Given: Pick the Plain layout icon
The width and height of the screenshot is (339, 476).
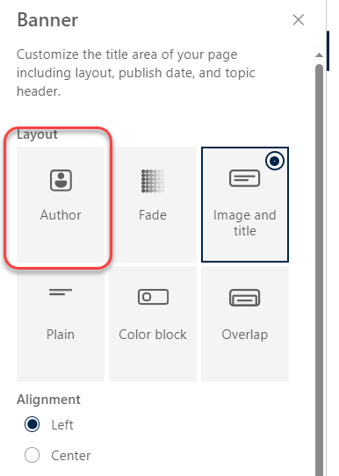Looking at the screenshot, I should 61,292.
